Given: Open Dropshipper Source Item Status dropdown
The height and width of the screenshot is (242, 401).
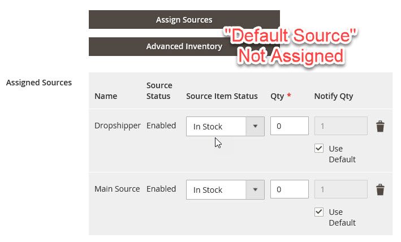Looking at the screenshot, I should coord(225,127).
